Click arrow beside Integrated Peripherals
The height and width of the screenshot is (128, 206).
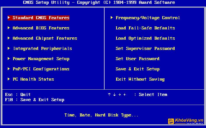point(9,48)
